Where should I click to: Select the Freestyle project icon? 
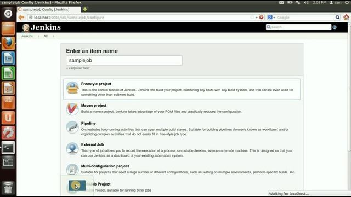point(72,88)
